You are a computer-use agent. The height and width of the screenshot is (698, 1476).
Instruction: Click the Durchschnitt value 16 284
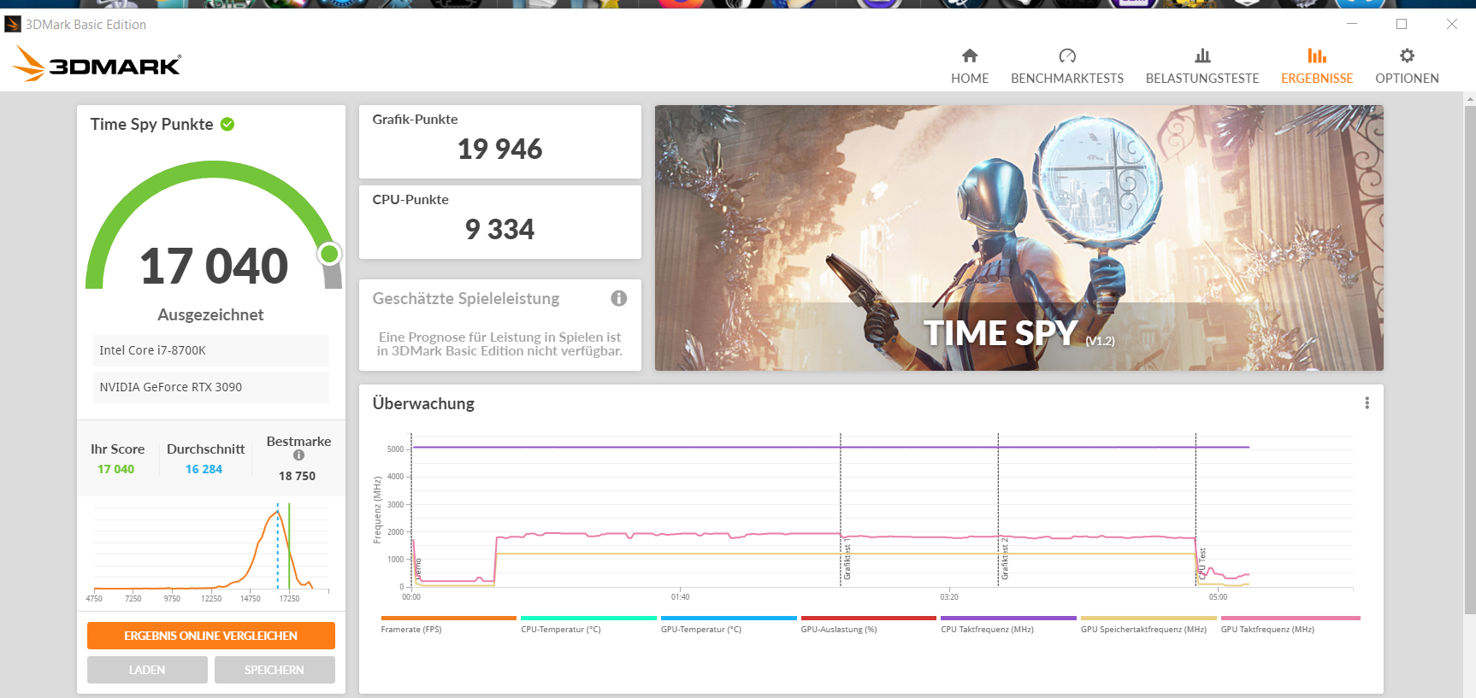(204, 469)
